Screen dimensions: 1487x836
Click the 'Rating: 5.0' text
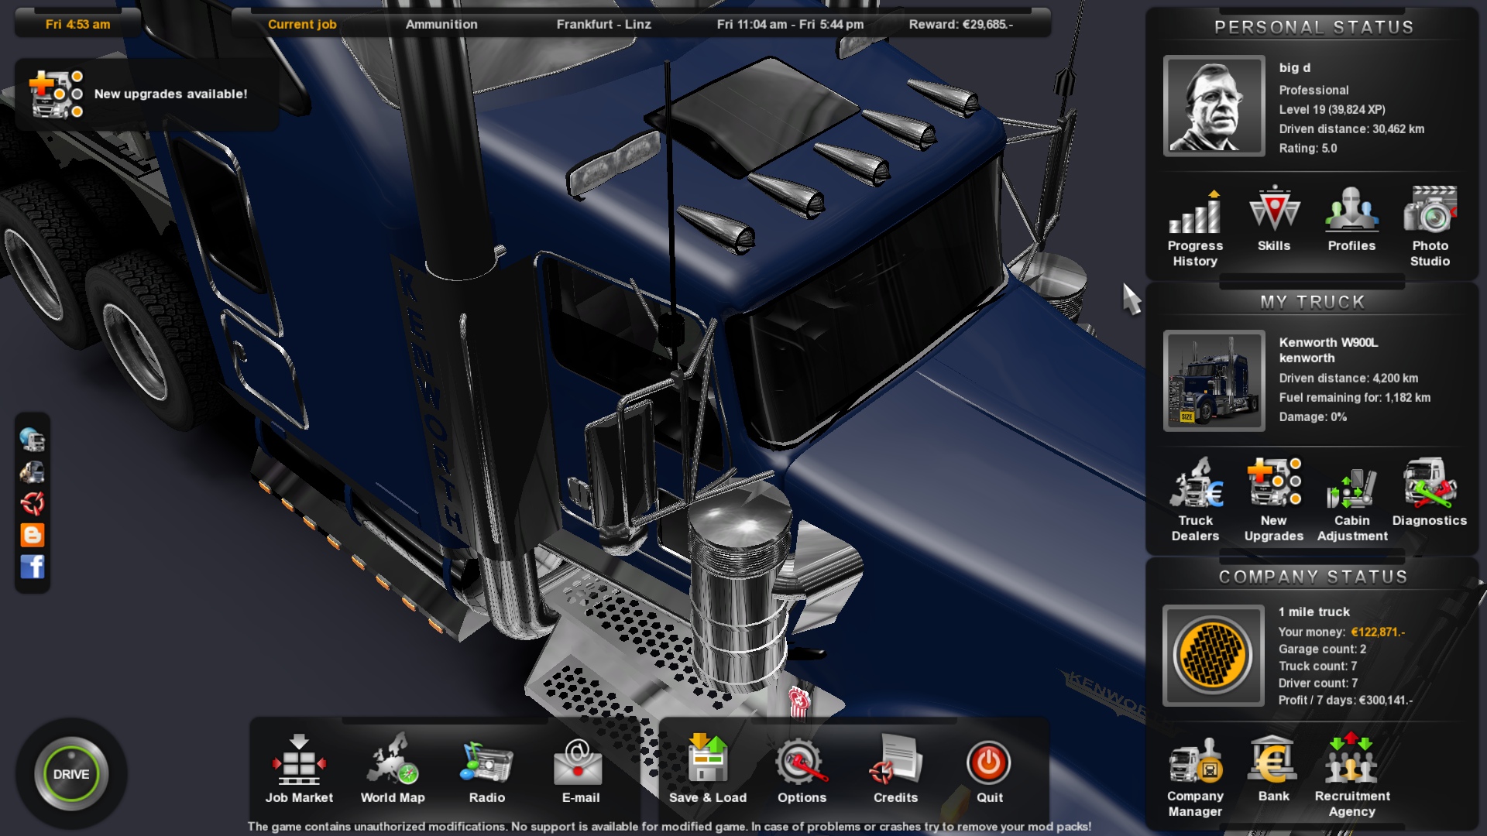tap(1308, 148)
